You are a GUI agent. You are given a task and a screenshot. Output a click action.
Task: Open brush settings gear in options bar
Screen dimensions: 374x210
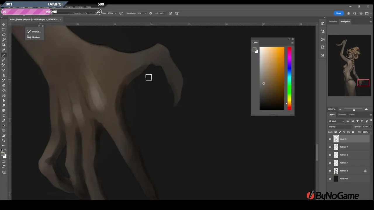pos(151,13)
